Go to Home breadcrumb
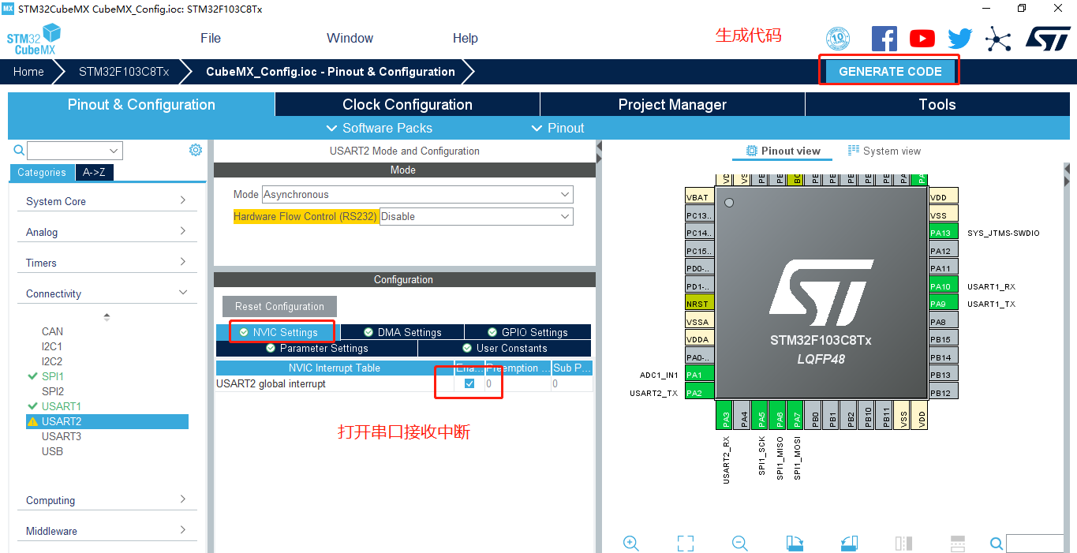 28,71
